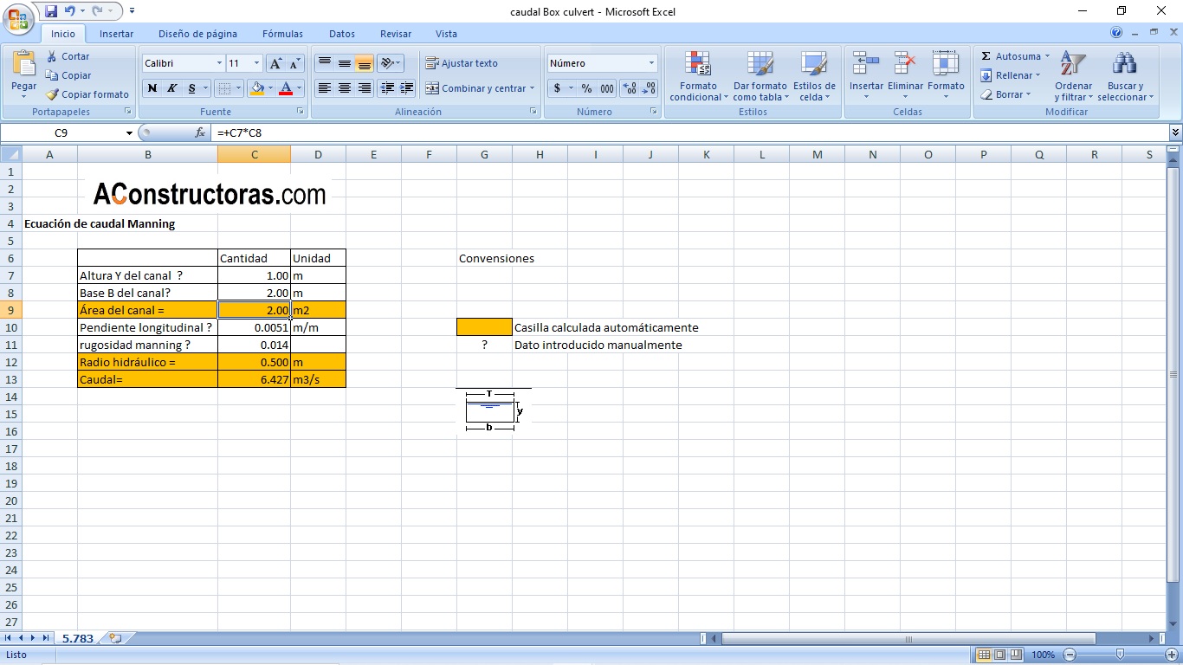Click the zoom slider handle
This screenshot has height=665, width=1183.
pos(1120,655)
